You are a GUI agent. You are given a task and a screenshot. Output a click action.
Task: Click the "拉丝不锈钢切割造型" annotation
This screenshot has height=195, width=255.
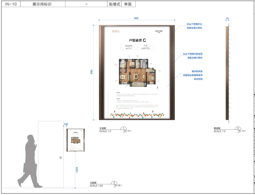[193, 54]
